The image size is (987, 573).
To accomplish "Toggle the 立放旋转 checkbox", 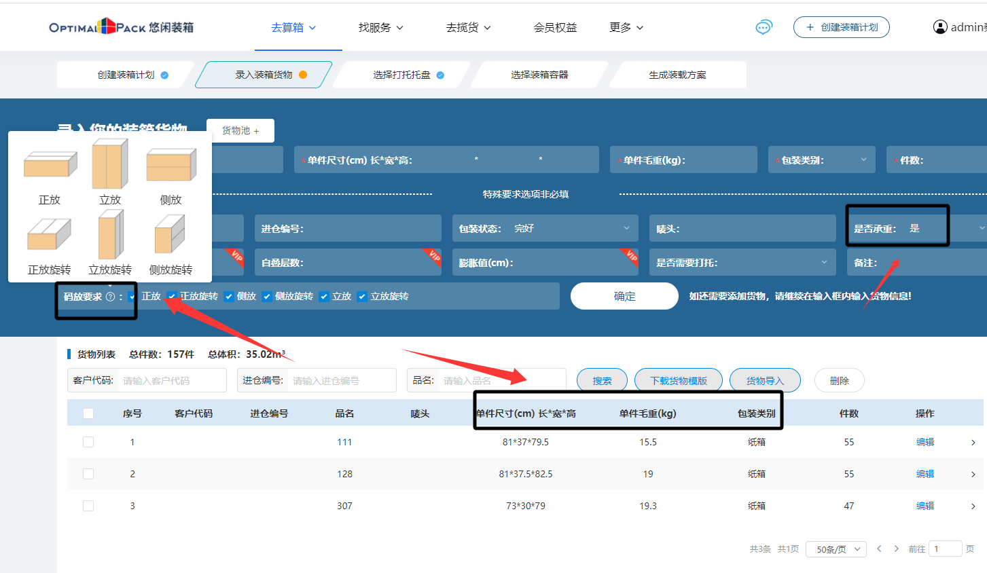I will coord(362,297).
